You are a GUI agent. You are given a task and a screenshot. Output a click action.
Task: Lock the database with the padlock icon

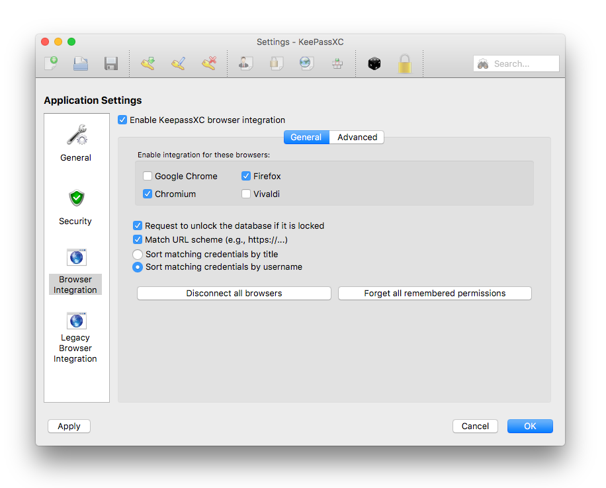coord(404,63)
